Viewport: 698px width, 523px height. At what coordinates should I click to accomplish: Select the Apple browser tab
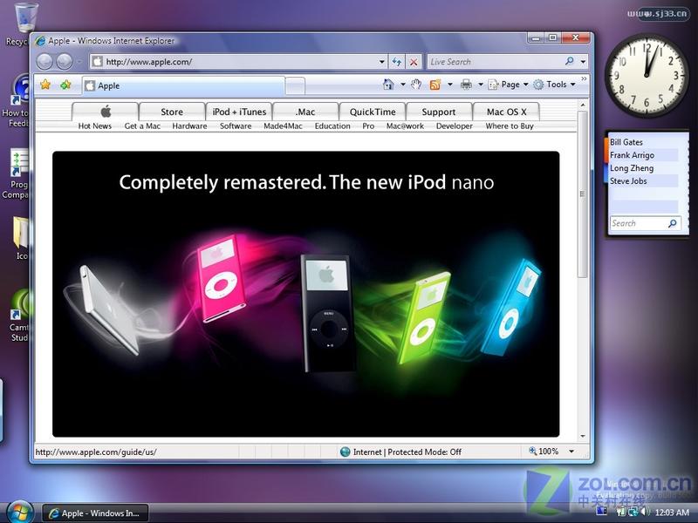coord(183,85)
